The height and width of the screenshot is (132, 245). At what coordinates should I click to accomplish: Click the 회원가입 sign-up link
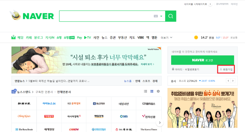pos(226,69)
